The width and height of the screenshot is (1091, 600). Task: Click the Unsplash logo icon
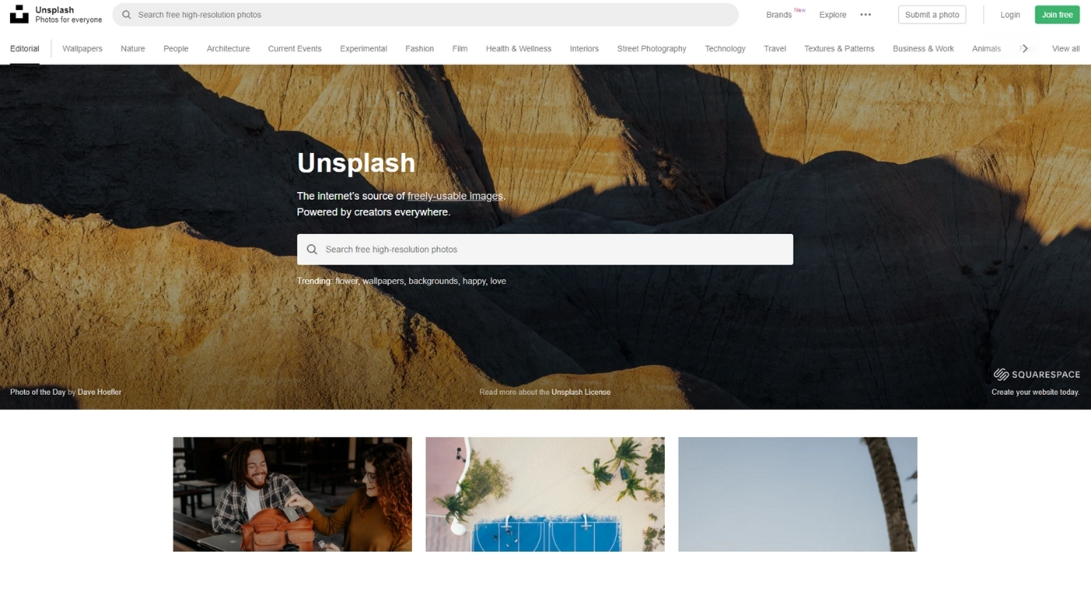(19, 14)
